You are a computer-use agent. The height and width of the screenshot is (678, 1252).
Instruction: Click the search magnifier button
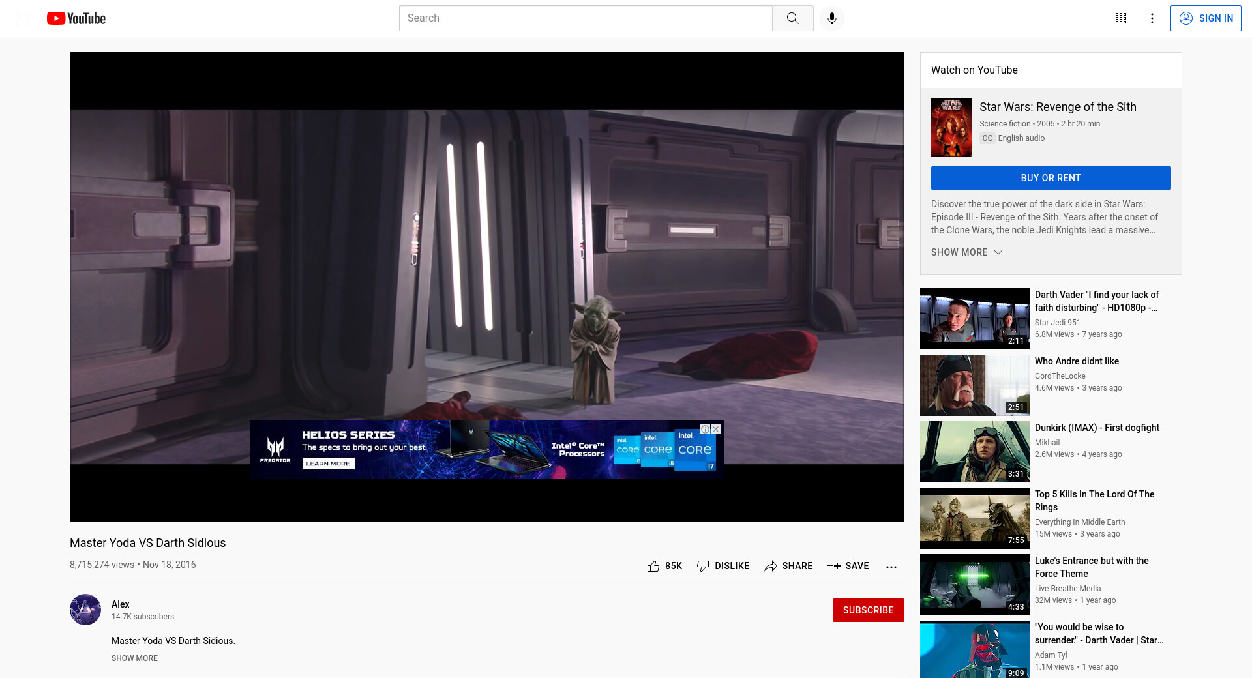tap(792, 18)
